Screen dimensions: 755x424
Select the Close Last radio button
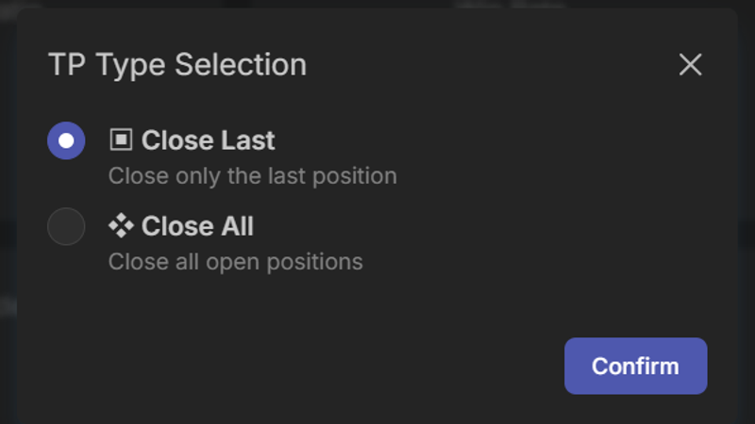pos(66,141)
